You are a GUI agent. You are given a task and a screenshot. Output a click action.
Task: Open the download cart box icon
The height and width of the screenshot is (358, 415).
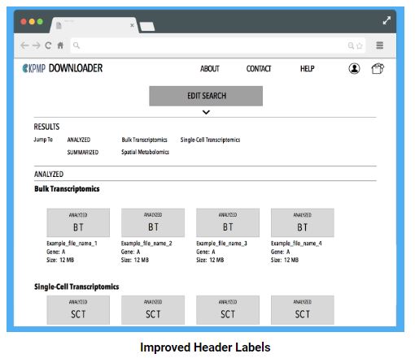pos(378,68)
